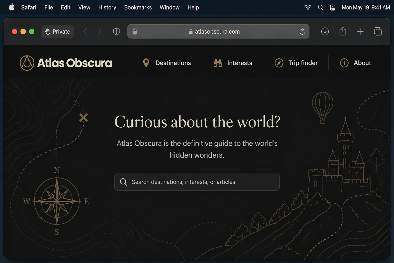Open the Apple menu logo
394x263 pixels.
pos(12,7)
